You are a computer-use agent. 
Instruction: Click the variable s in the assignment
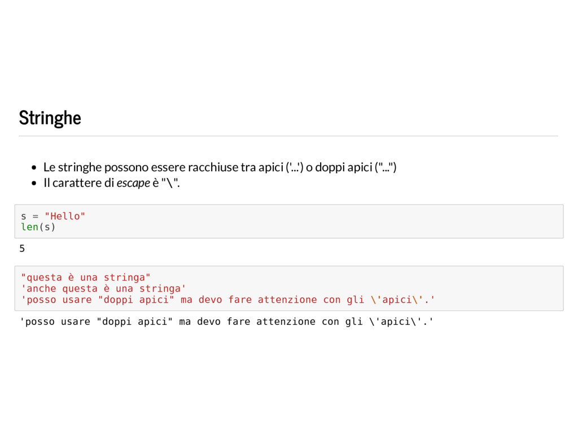(x=24, y=216)
